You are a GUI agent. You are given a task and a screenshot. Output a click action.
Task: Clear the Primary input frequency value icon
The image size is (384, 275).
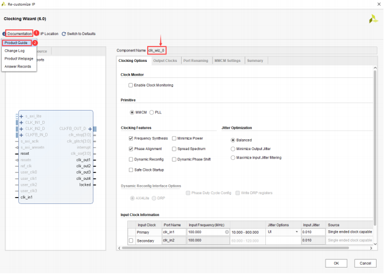click(x=227, y=232)
